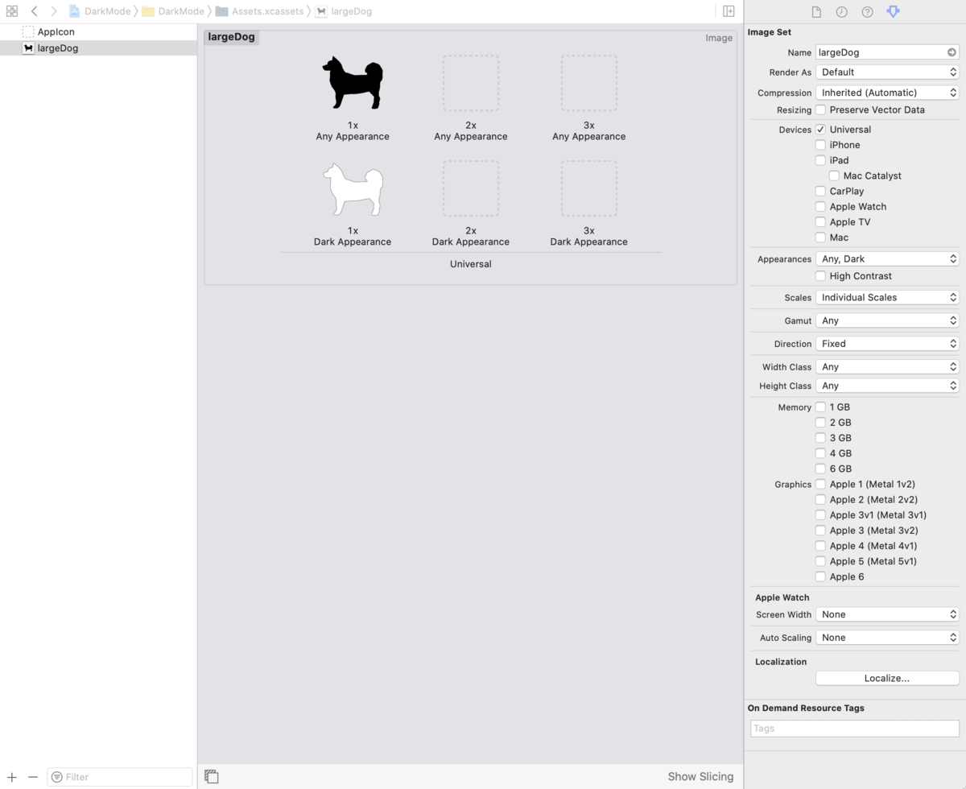Click DarkMode project in breadcrumb
This screenshot has height=789, width=966.
point(100,11)
